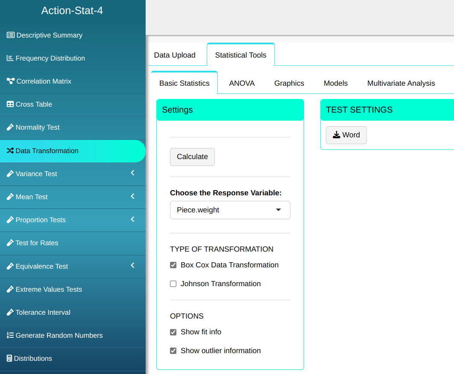Download results with the Word button
Viewport: 454px width, 374px height.
(346, 135)
